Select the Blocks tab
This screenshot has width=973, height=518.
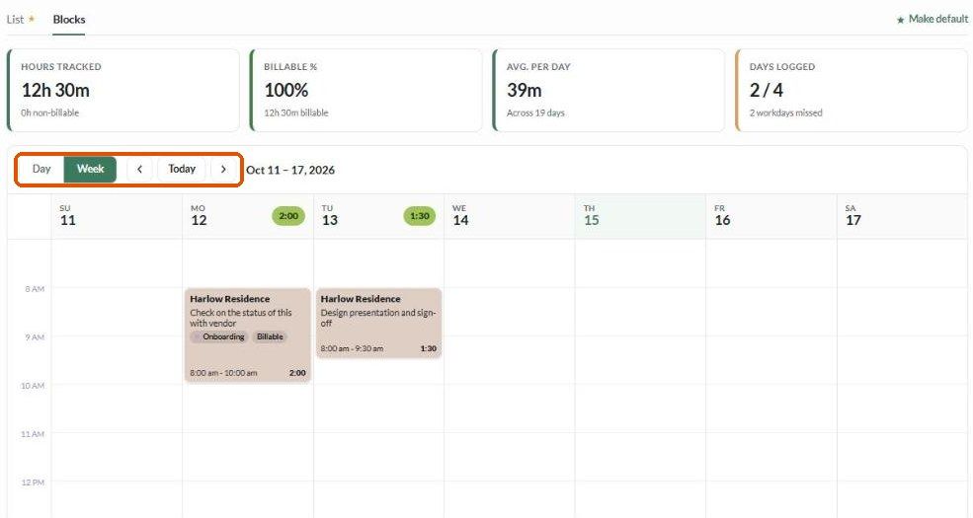click(x=69, y=19)
